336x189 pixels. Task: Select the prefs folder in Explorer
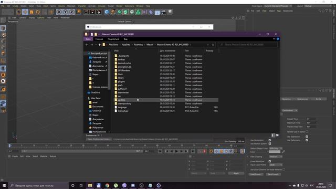tap(120, 85)
